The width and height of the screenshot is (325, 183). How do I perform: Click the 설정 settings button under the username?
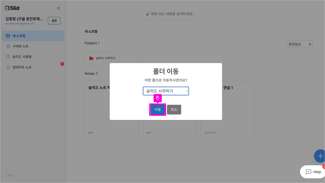[54, 21]
